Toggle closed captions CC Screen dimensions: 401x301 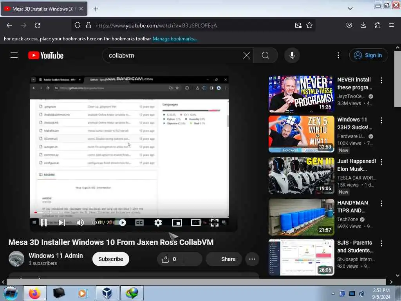pyautogui.click(x=139, y=223)
